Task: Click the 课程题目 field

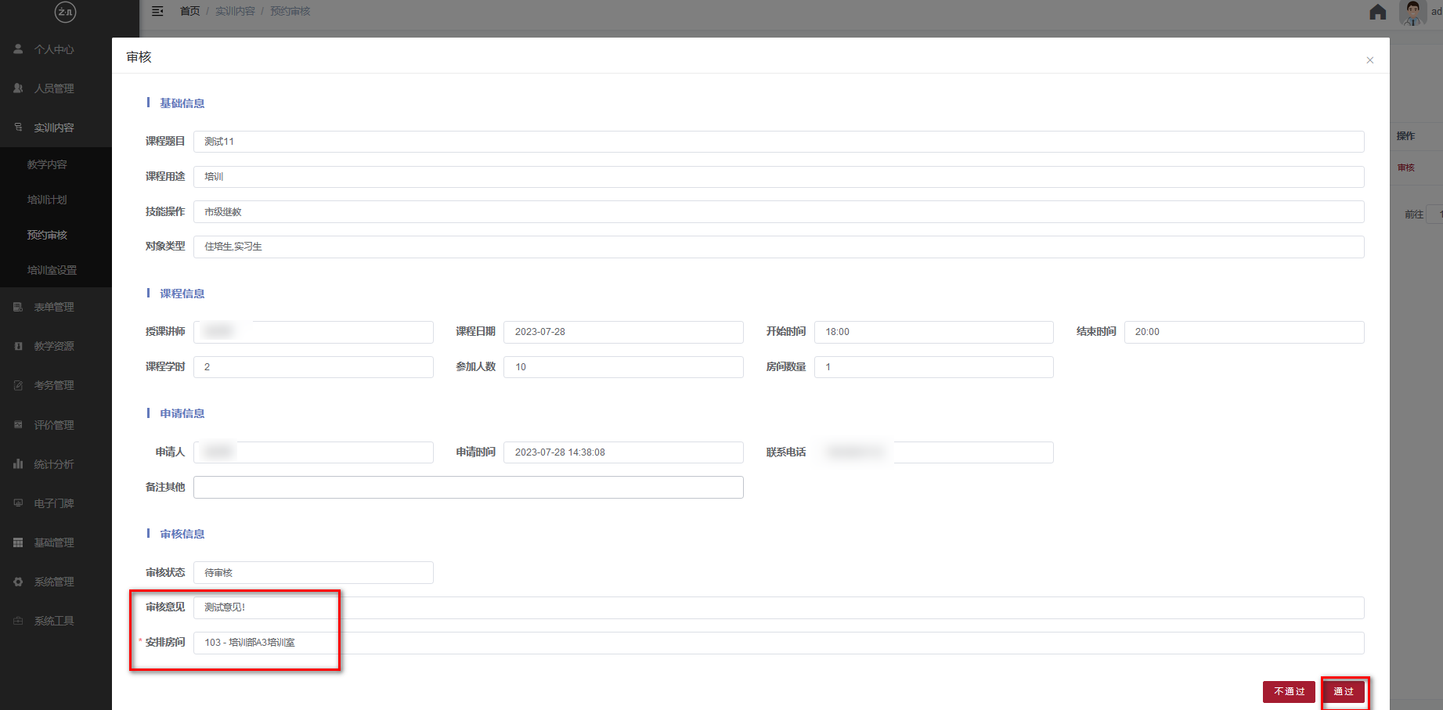Action: click(x=778, y=142)
